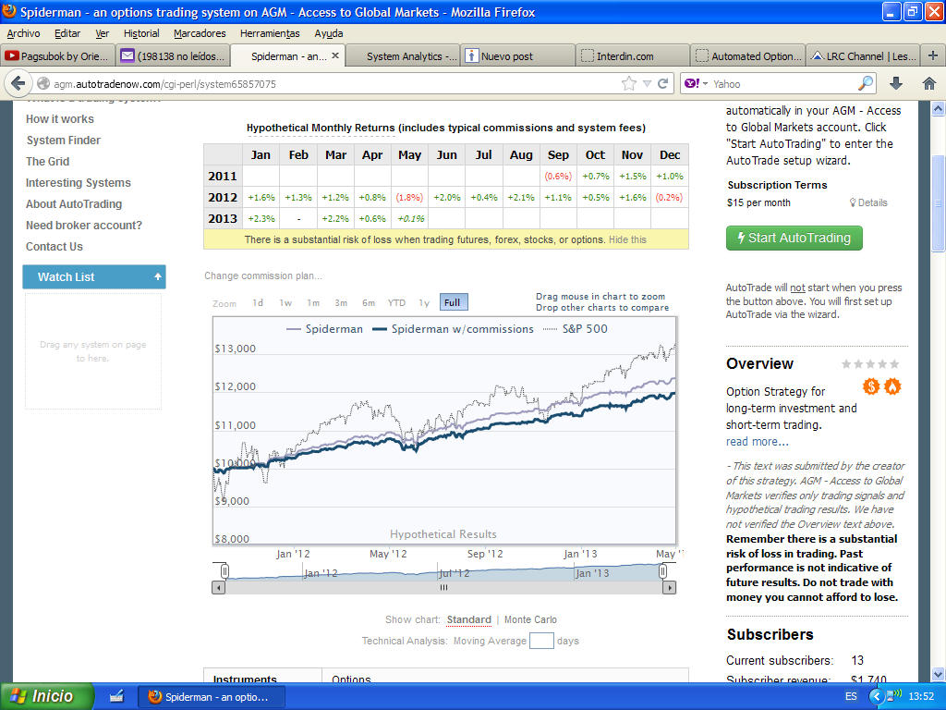Image resolution: width=946 pixels, height=710 pixels.
Task: Set chart zoom to 6m
Action: click(369, 302)
